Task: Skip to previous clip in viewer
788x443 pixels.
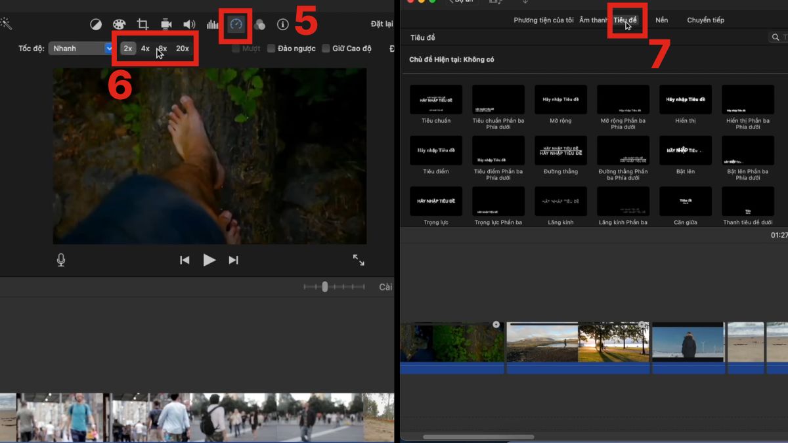Action: coord(185,261)
